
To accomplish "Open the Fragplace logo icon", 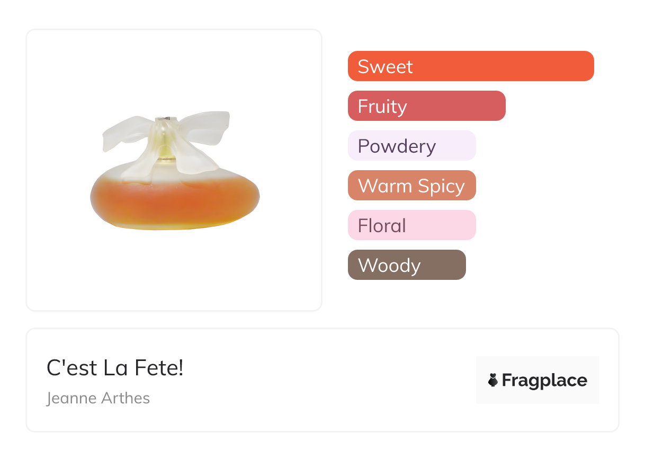I will (x=493, y=380).
